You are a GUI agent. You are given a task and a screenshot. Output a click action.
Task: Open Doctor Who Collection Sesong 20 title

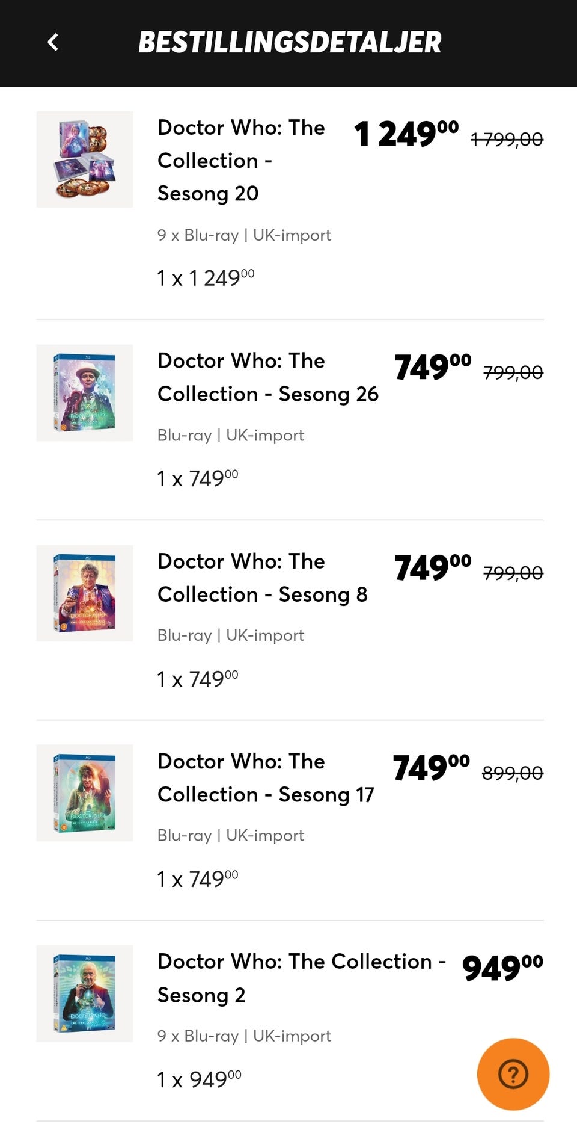(x=240, y=160)
